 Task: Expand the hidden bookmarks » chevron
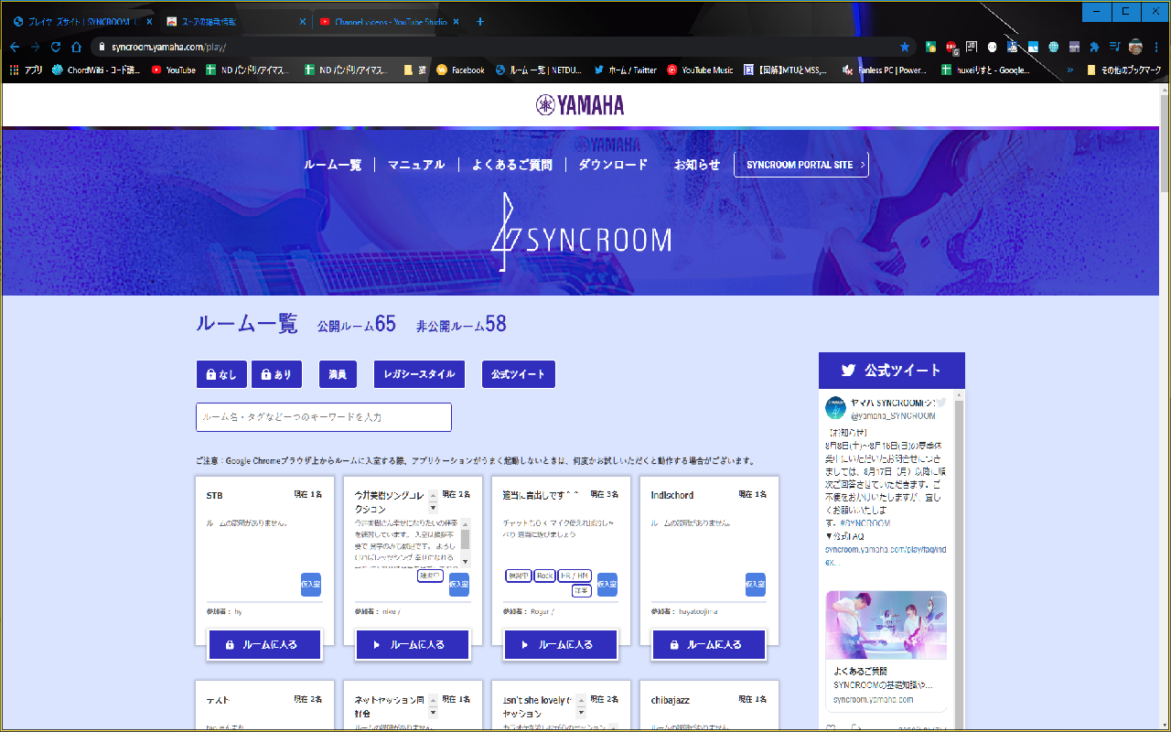pyautogui.click(x=1070, y=70)
